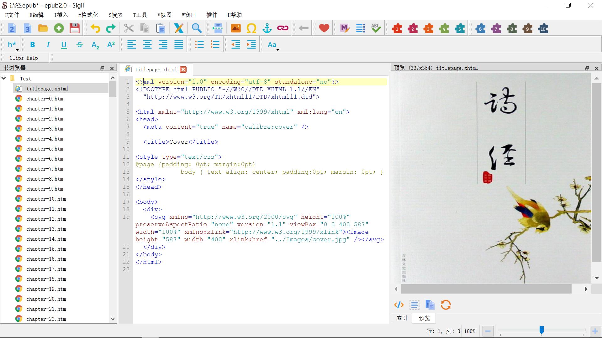Toggle italic formatting button

point(48,45)
